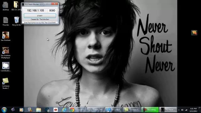This screenshot has width=201, height=113.
Task: Select the CamStudio shortcut icon
Action: coord(6,67)
